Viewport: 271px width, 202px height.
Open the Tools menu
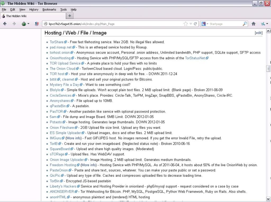point(64,9)
